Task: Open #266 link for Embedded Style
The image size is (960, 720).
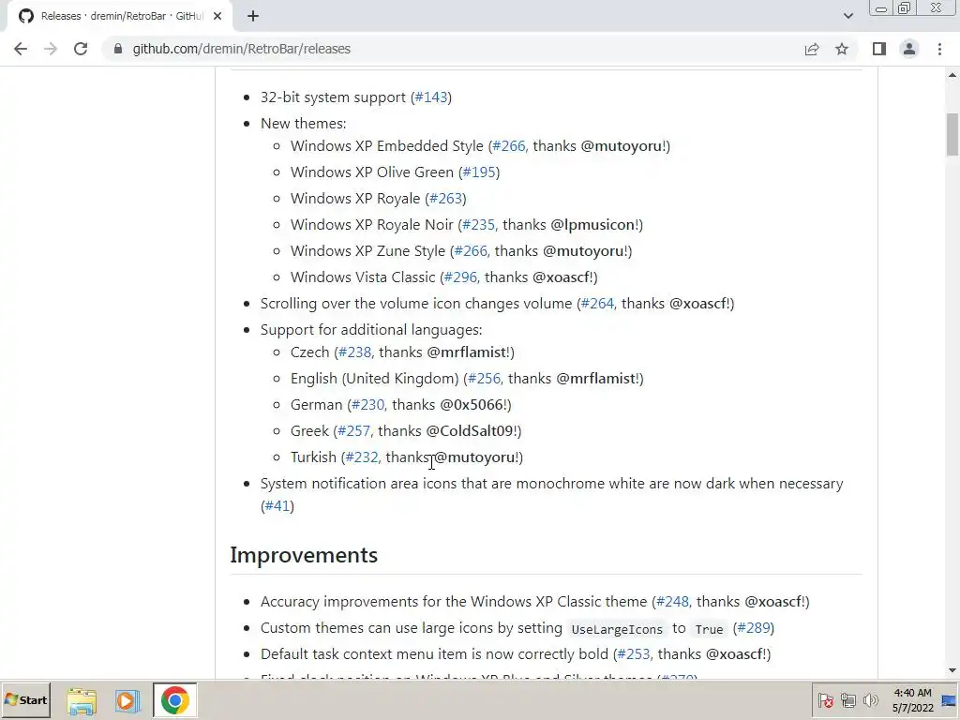Action: click(509, 146)
